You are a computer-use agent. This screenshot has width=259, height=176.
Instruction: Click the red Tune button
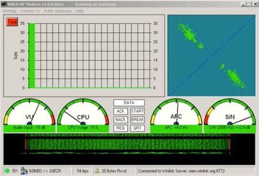(12, 22)
